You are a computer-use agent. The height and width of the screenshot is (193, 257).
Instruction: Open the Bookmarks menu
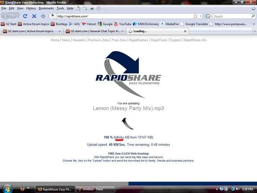[46, 8]
